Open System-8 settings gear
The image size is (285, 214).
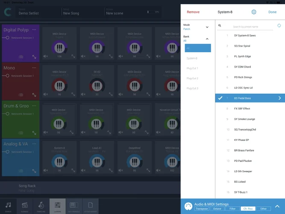click(x=254, y=12)
